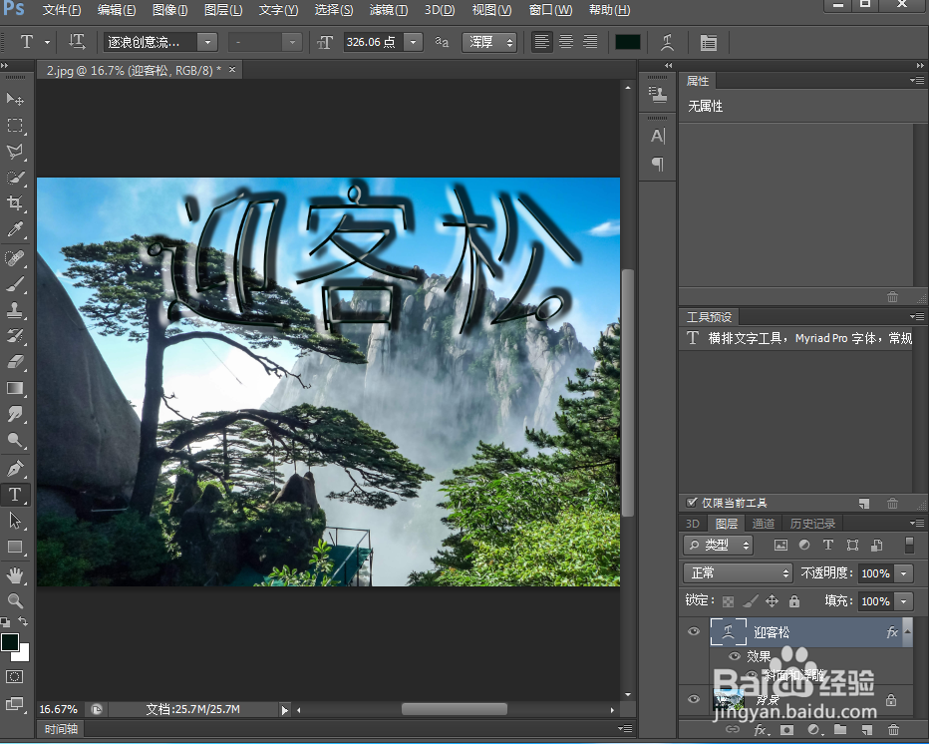Select the Clone Stamp tool
929x744 pixels.
point(15,309)
